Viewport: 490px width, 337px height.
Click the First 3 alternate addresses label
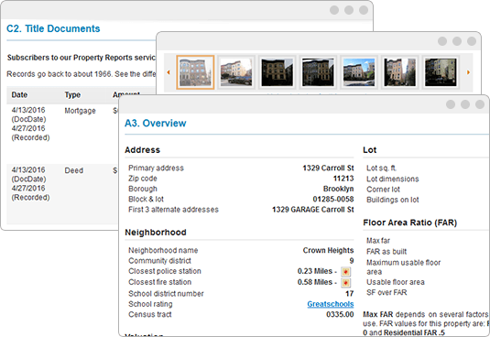[x=173, y=210]
